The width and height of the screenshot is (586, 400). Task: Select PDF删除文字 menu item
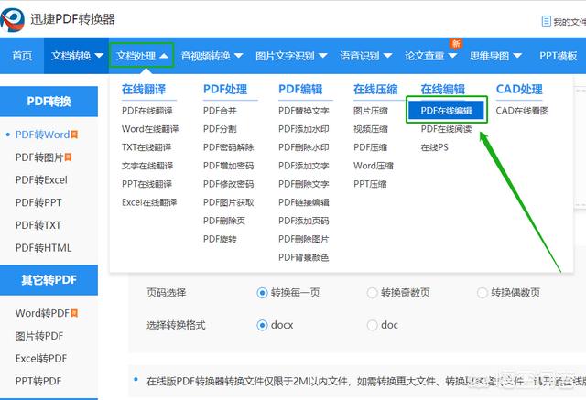point(303,184)
